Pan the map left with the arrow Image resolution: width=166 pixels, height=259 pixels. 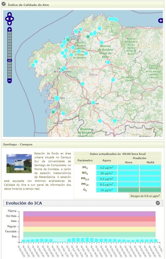(7, 19)
